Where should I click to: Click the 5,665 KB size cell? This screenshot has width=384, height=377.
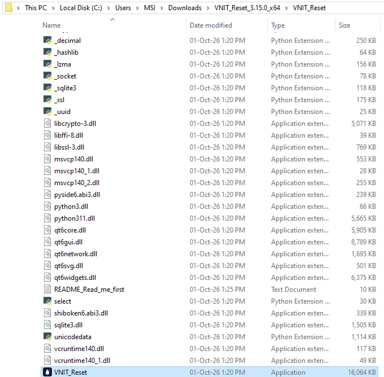coord(364,218)
